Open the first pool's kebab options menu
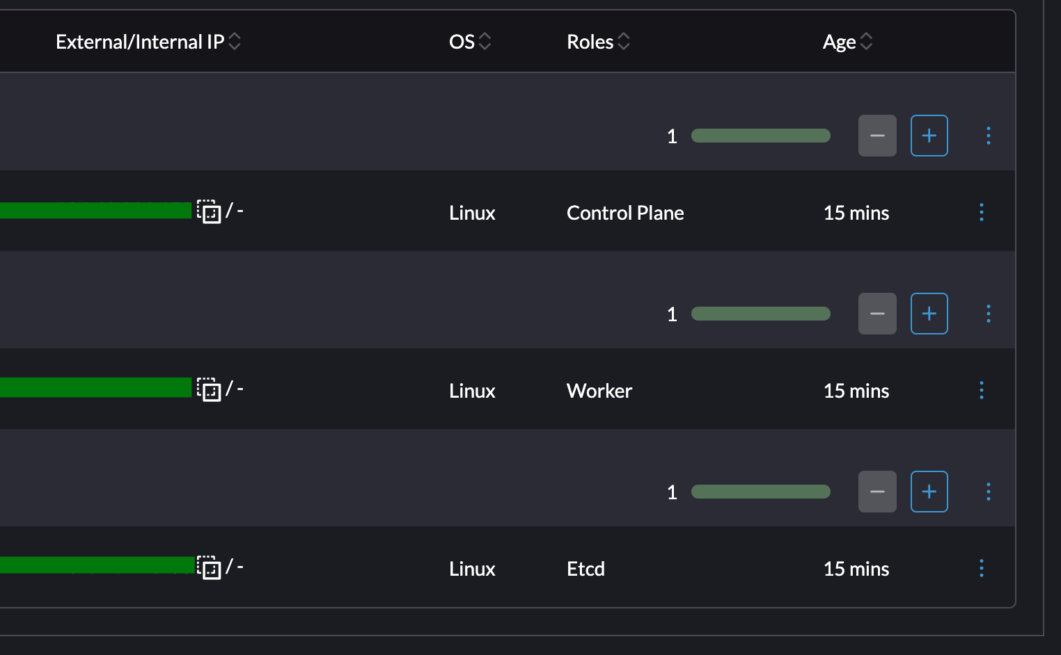 [x=988, y=136]
